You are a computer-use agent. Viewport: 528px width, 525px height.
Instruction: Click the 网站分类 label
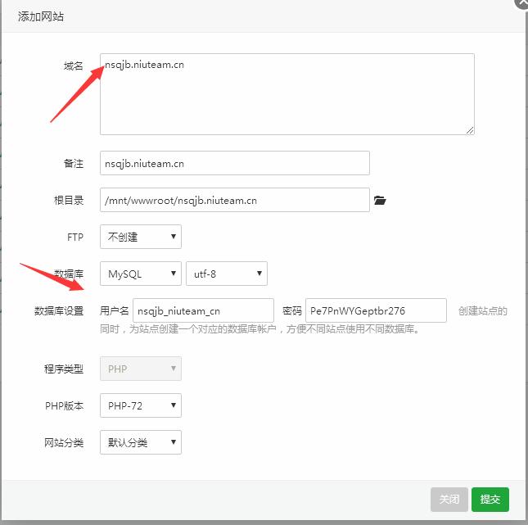point(64,443)
